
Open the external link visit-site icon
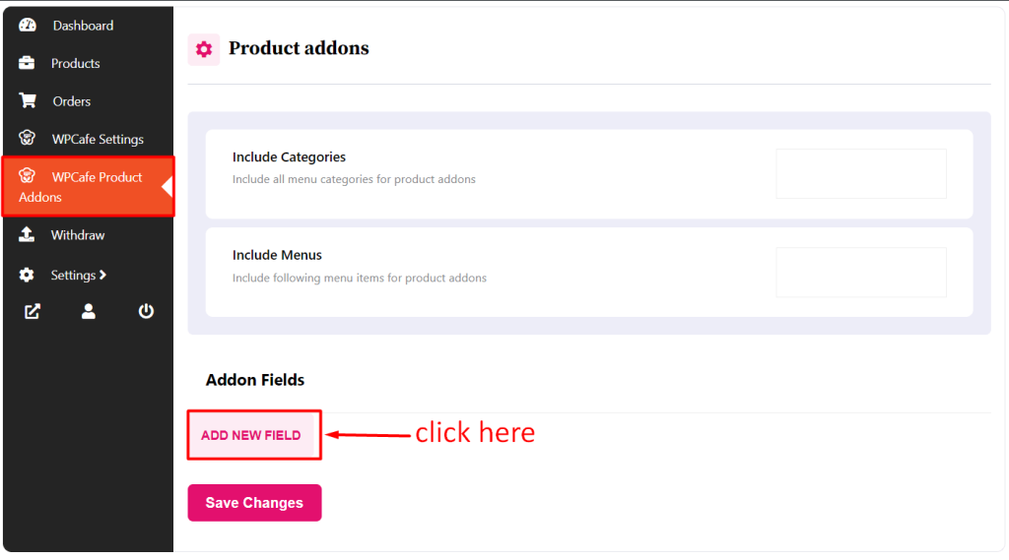33,311
